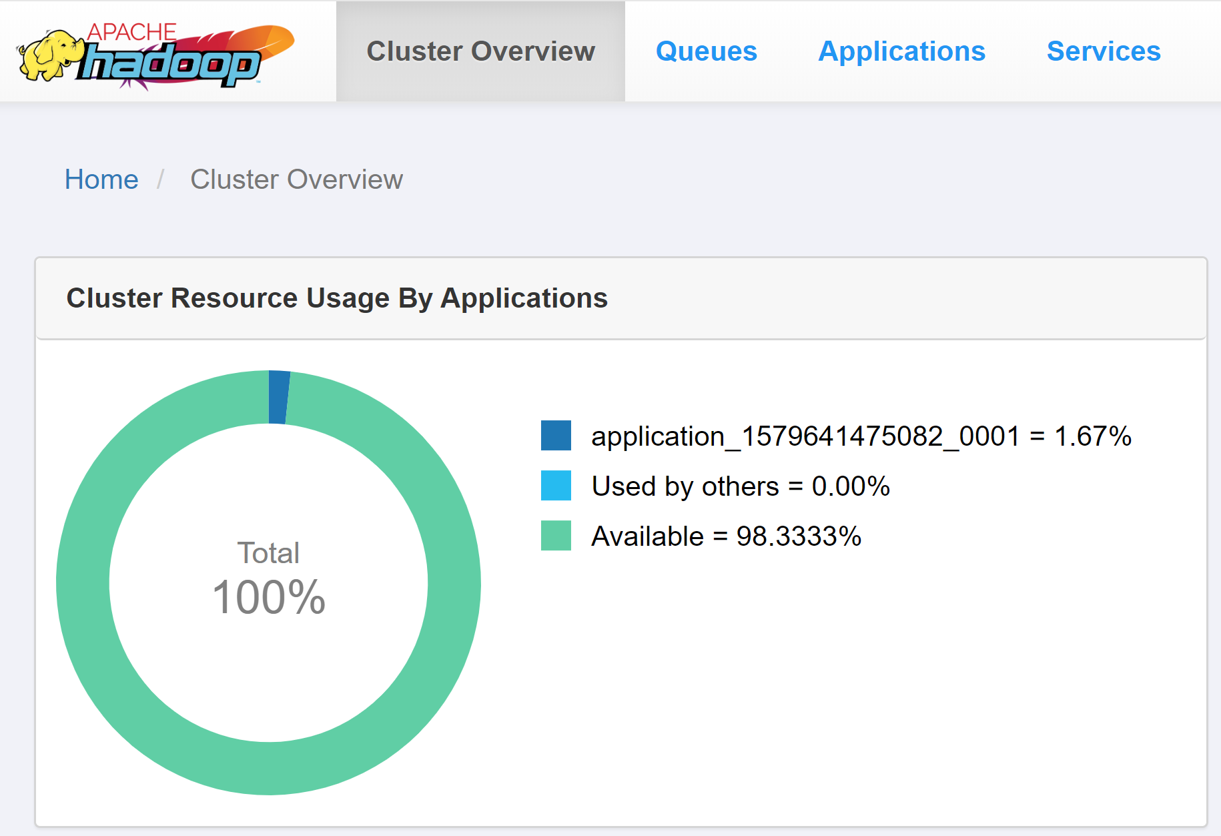Open the Applications tab
This screenshot has width=1221, height=836.
(x=901, y=51)
